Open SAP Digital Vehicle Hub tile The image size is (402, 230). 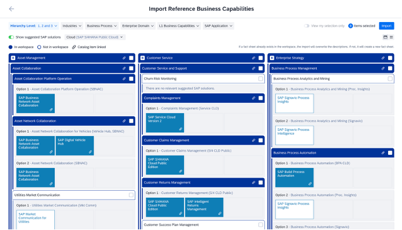coord(75,145)
